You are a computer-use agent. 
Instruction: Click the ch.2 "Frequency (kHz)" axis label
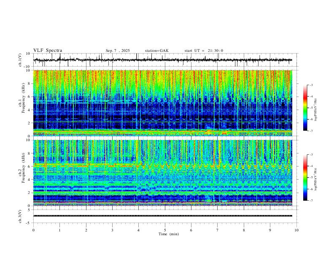pyautogui.click(x=23, y=168)
